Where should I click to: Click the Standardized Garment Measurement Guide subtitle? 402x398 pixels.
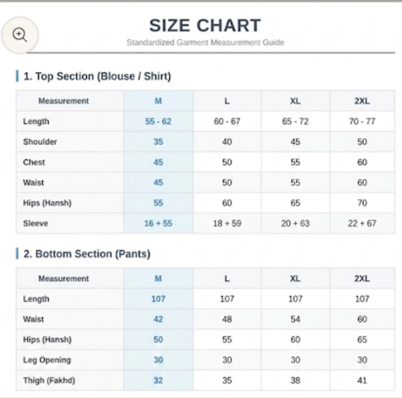[206, 42]
